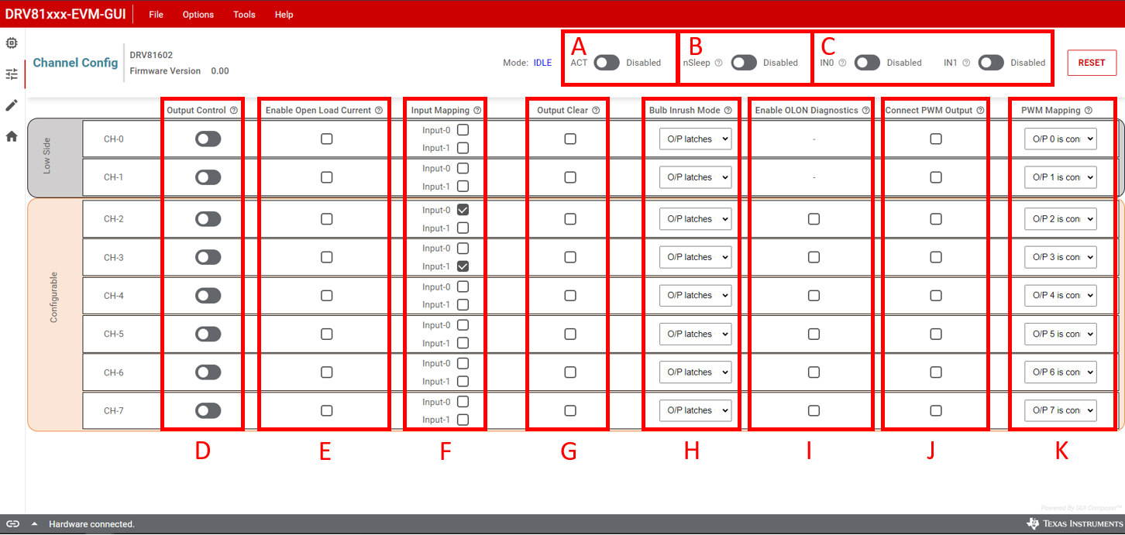
Task: Expand the status bar with the up chevron
Action: click(33, 524)
